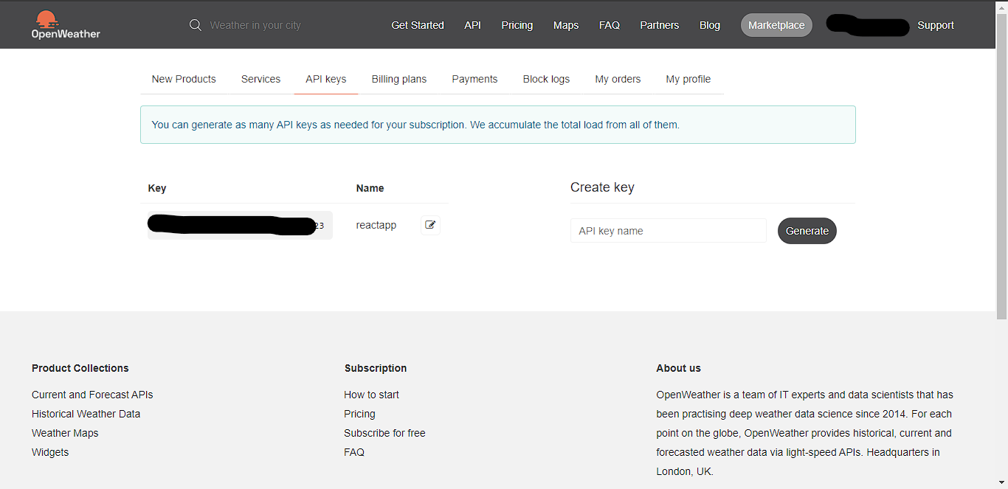Open Historical Weather Data link
1008x489 pixels.
pyautogui.click(x=86, y=414)
